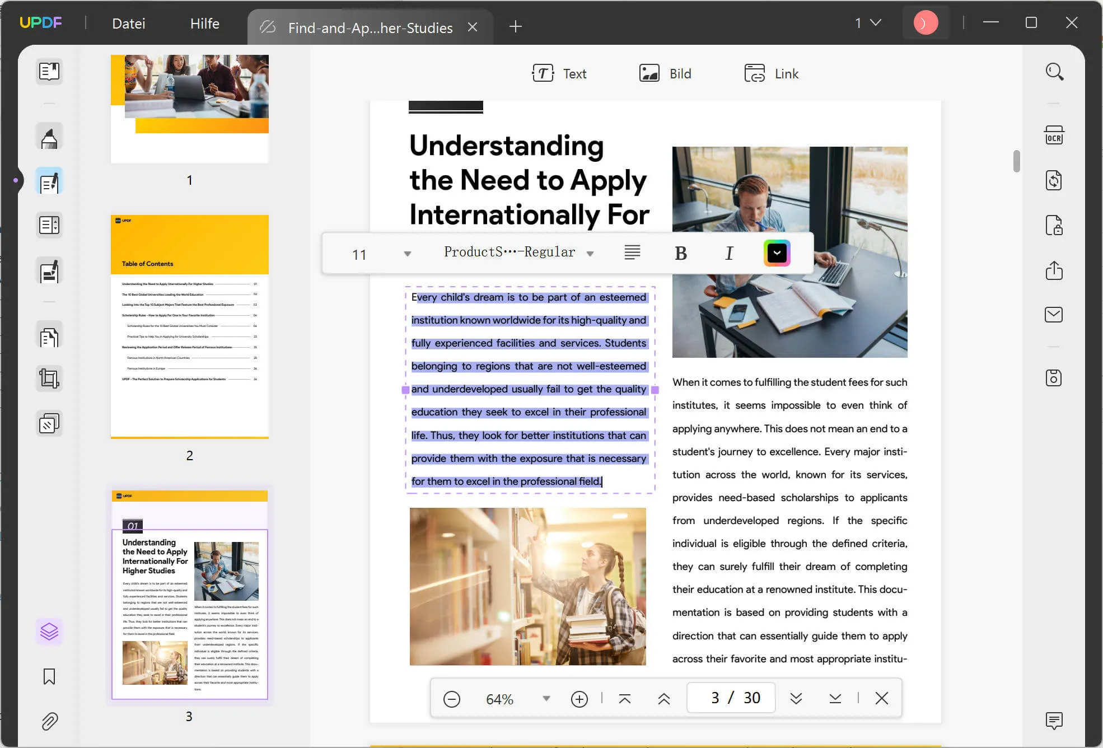Viewport: 1103px width, 748px height.
Task: Expand the zoom level 64% dropdown
Action: point(547,698)
